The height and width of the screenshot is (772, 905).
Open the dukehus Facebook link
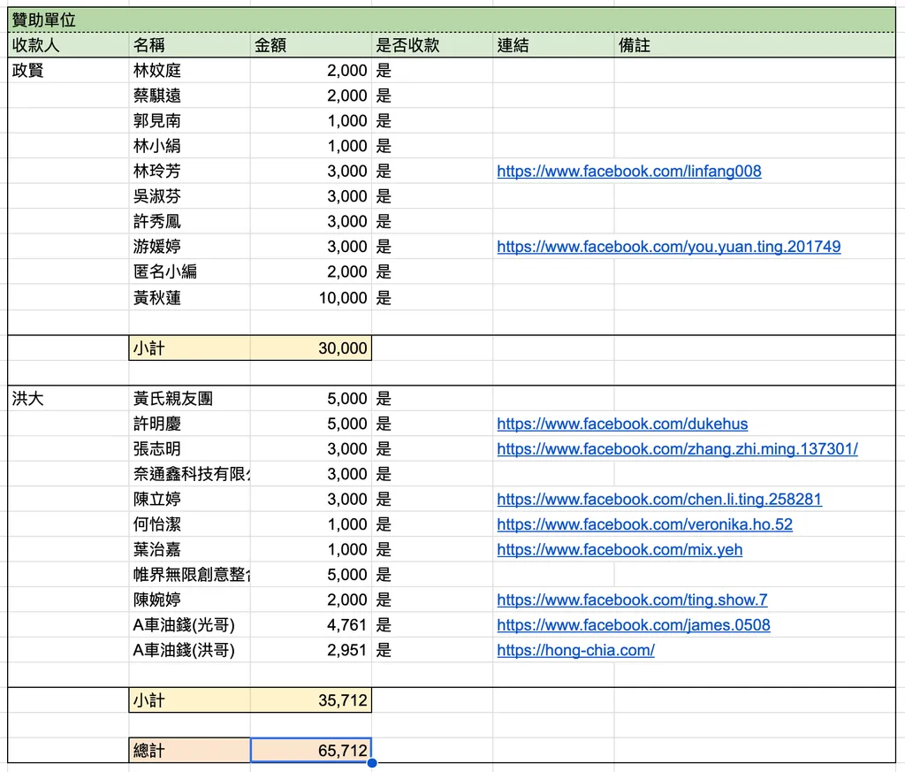coord(622,424)
